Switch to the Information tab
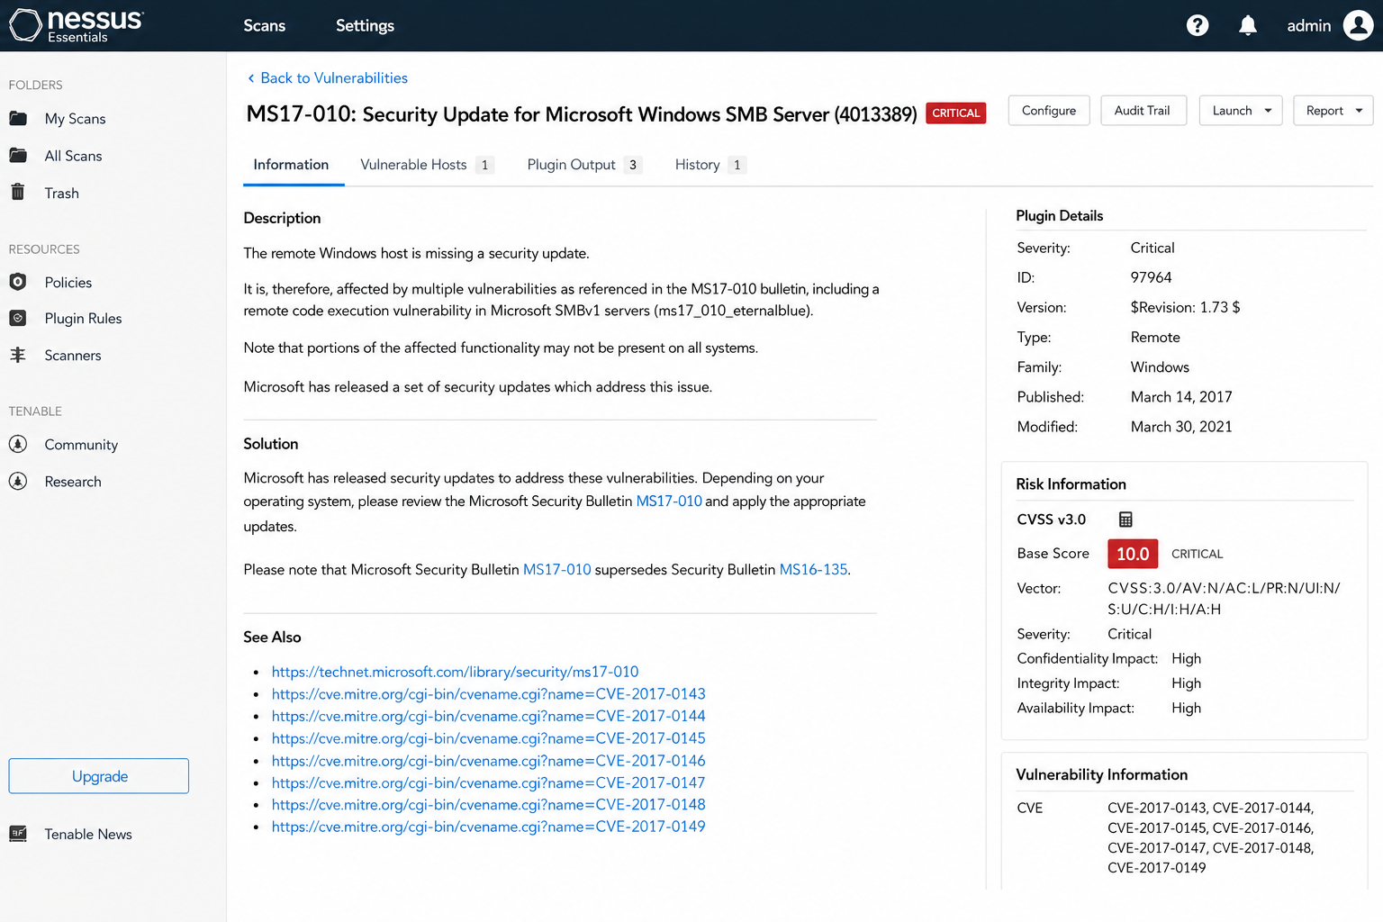 point(291,165)
